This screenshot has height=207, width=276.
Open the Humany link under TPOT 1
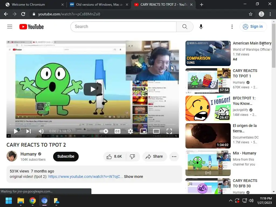click(239, 82)
